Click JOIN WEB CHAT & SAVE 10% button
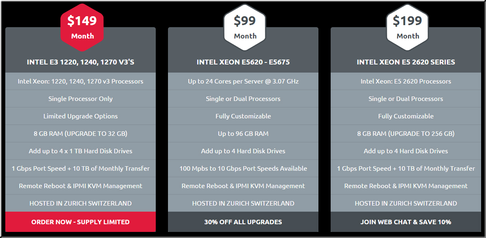This screenshot has height=238, width=486. [406, 222]
